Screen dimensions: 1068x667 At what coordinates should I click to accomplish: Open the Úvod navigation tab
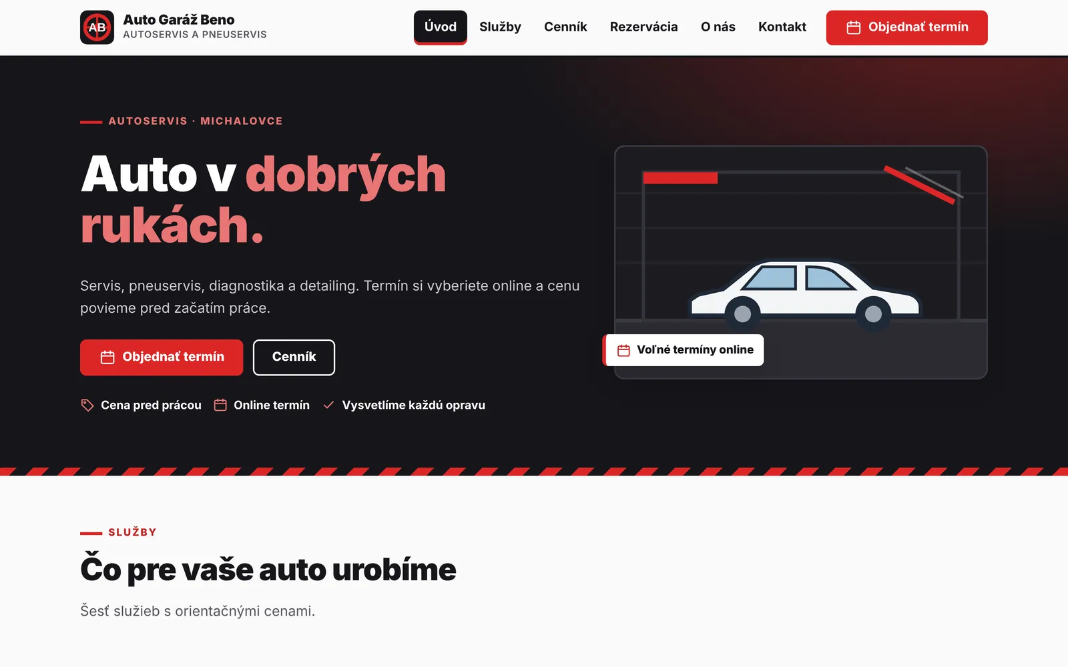[x=441, y=27]
